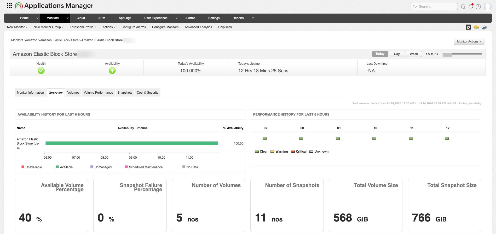Open the alarm notifications bell icon

tap(471, 7)
